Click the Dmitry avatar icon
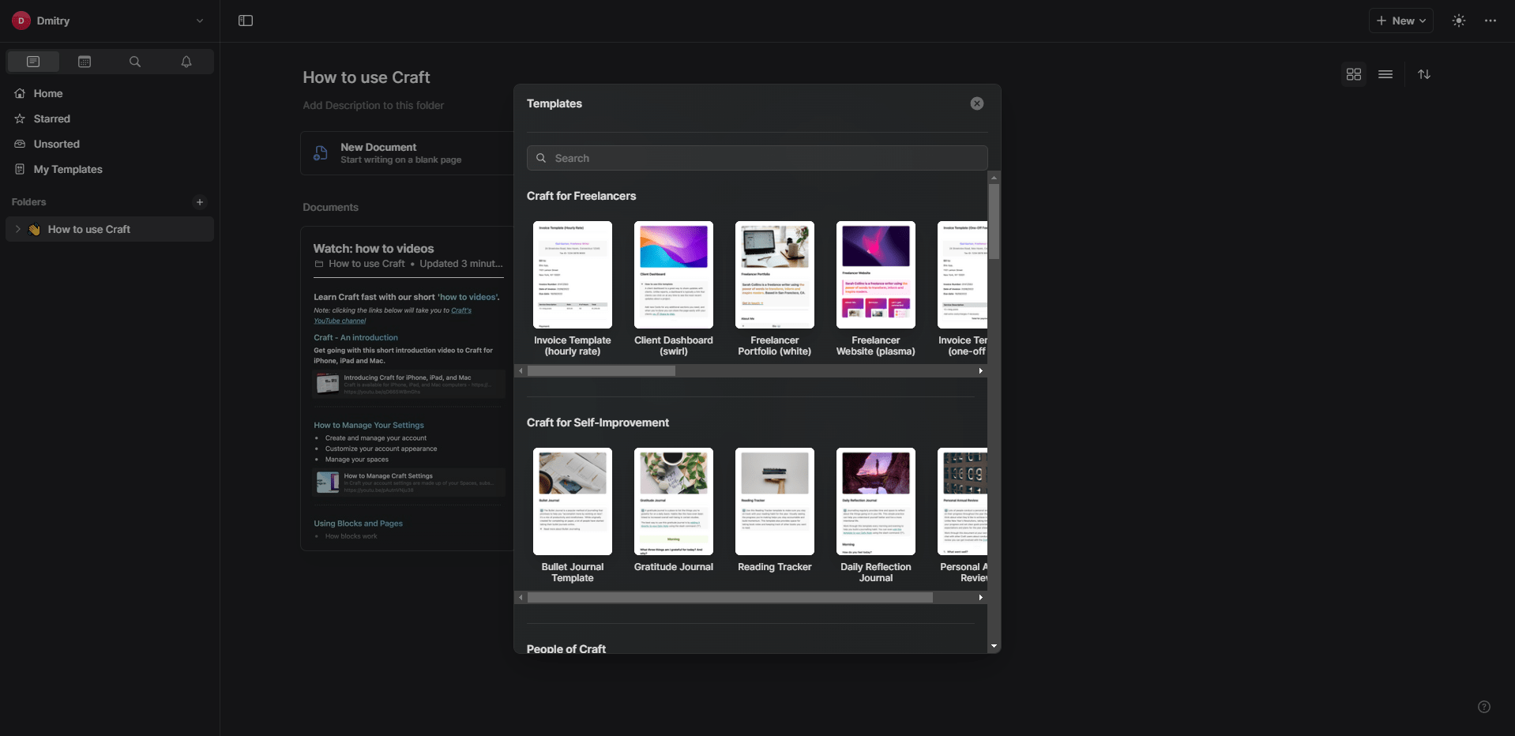Viewport: 1515px width, 736px height. click(x=21, y=21)
